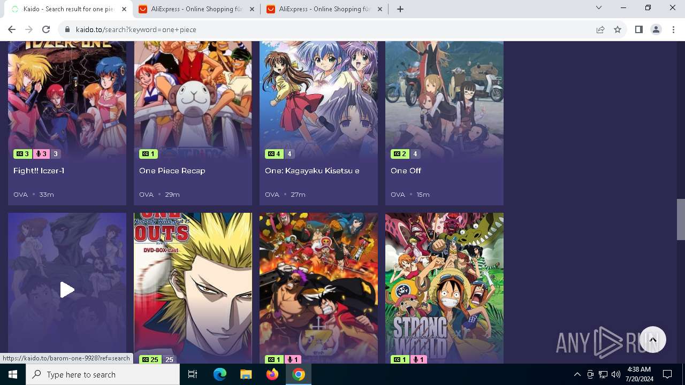Viewport: 685px width, 385px height.
Task: Open the tab search dropdown arrow
Action: click(599, 7)
